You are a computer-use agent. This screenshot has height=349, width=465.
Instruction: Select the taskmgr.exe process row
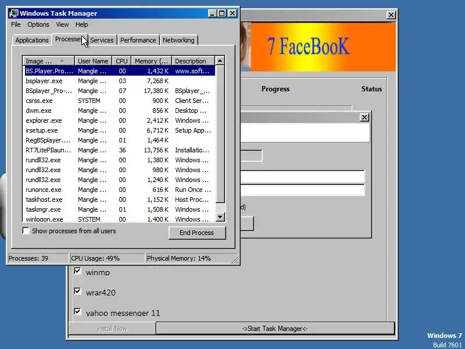click(x=119, y=209)
